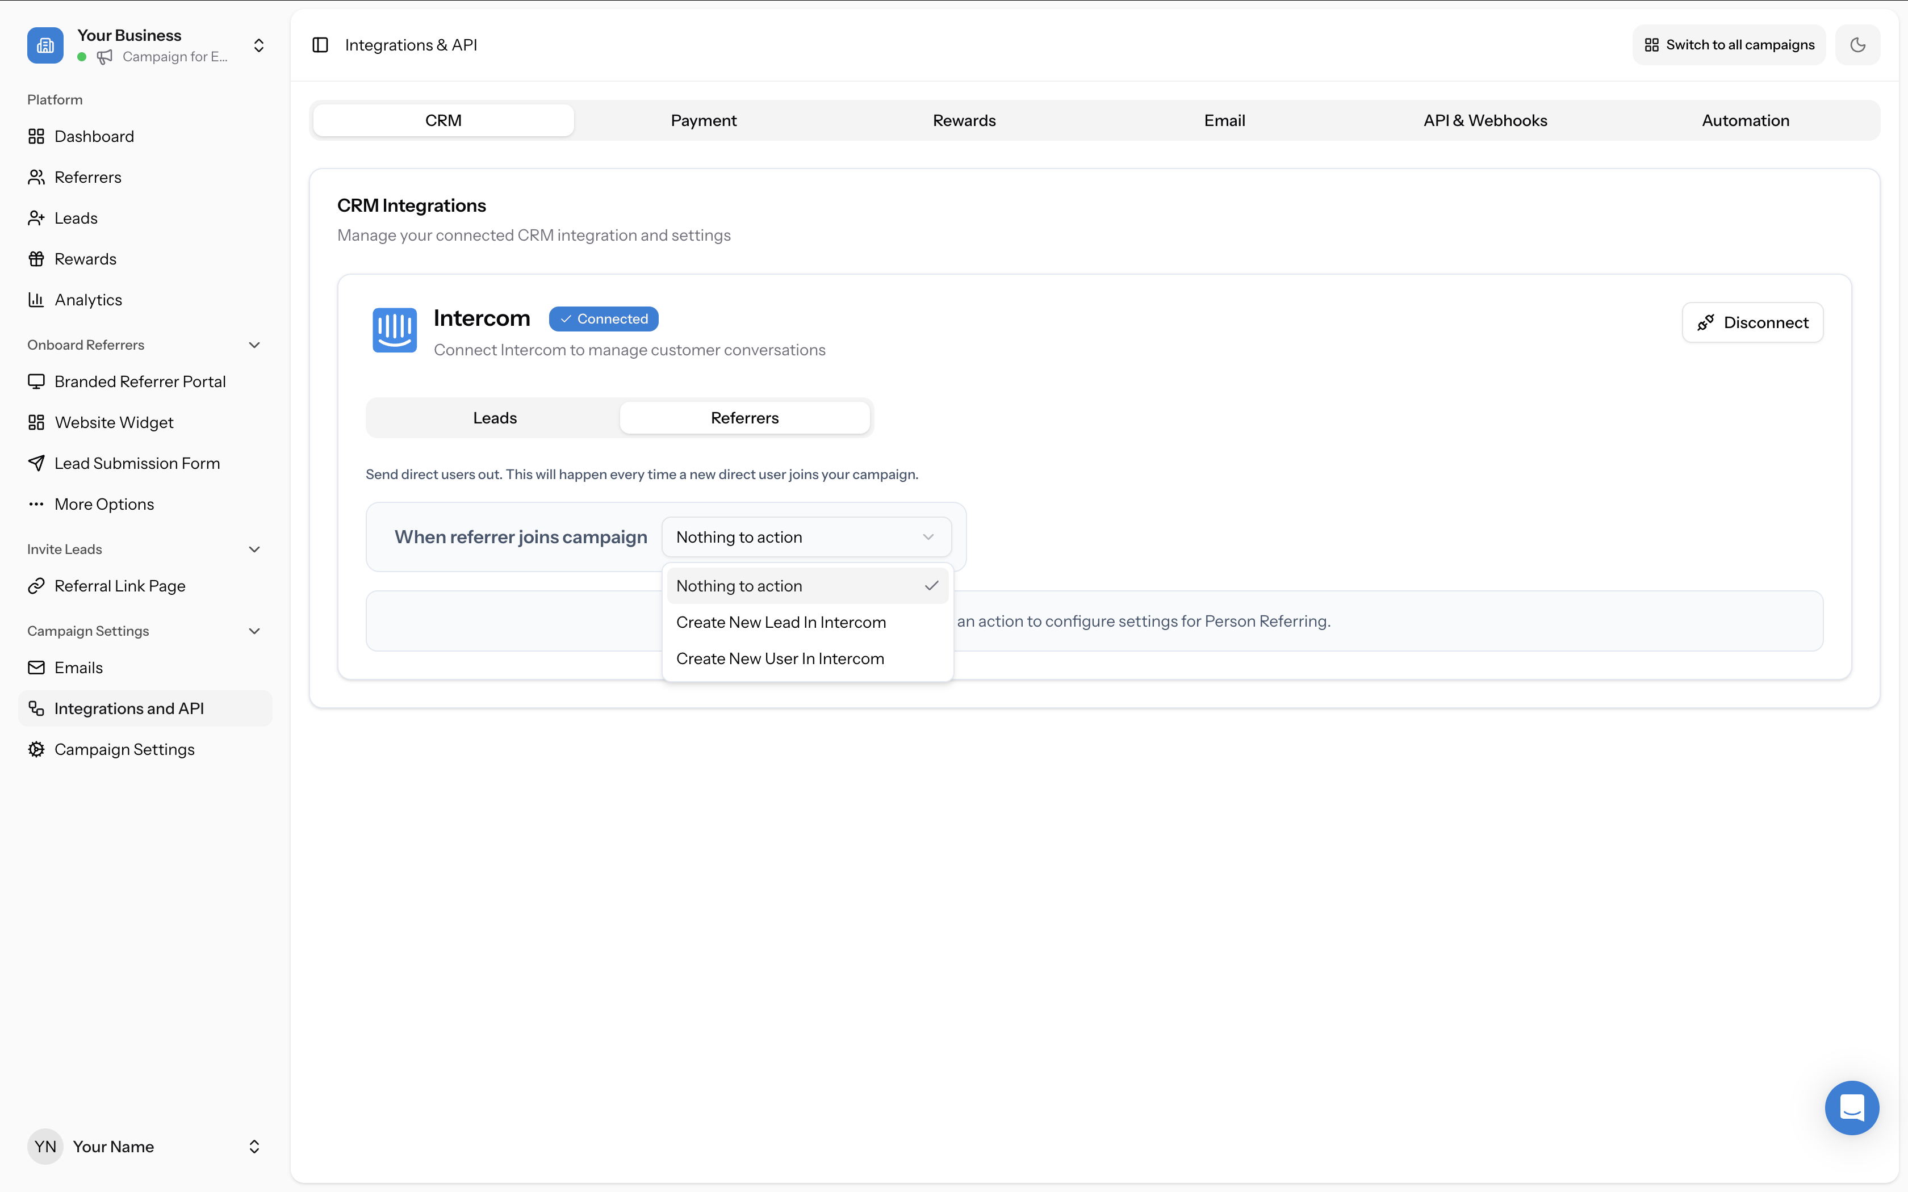
Task: Open the Referral Link Page
Action: (x=120, y=586)
